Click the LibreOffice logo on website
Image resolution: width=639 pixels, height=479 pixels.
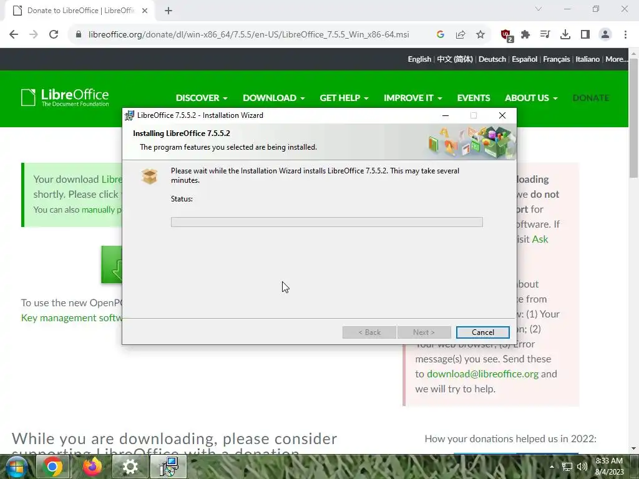(x=65, y=97)
